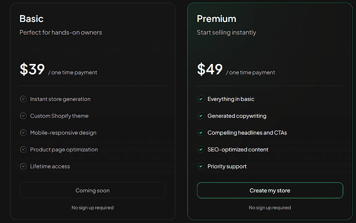Select the Basic plan heading
This screenshot has width=356, height=223.
click(31, 19)
